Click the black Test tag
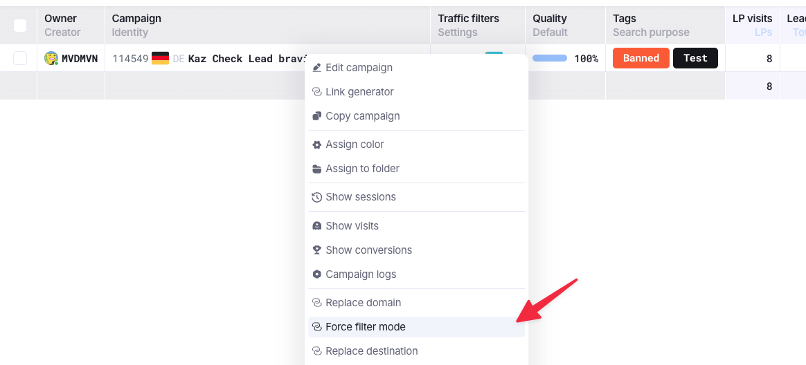The image size is (806, 365). [695, 58]
